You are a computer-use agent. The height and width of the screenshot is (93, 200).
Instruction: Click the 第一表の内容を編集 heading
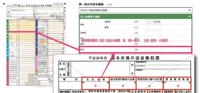[91, 4]
